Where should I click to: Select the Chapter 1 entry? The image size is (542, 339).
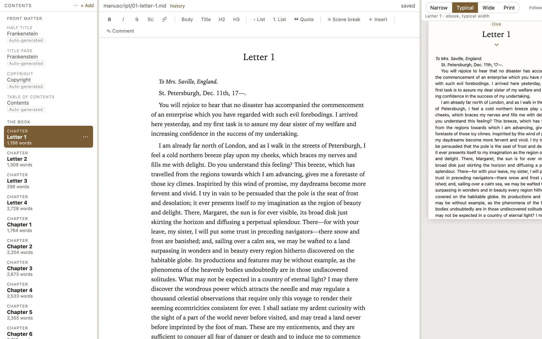click(48, 224)
